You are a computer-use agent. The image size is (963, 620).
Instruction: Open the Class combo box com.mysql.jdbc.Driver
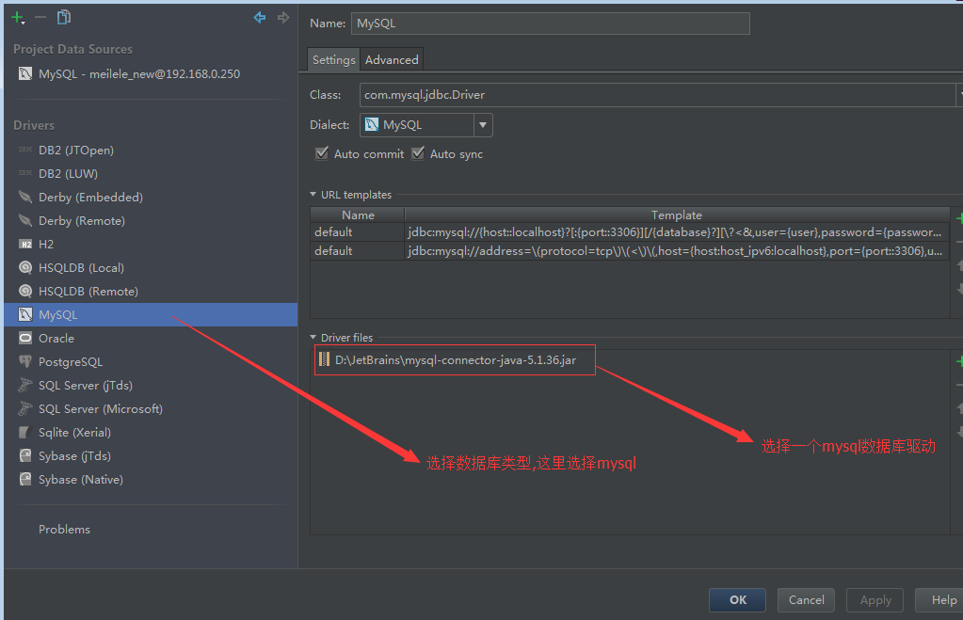click(x=661, y=94)
